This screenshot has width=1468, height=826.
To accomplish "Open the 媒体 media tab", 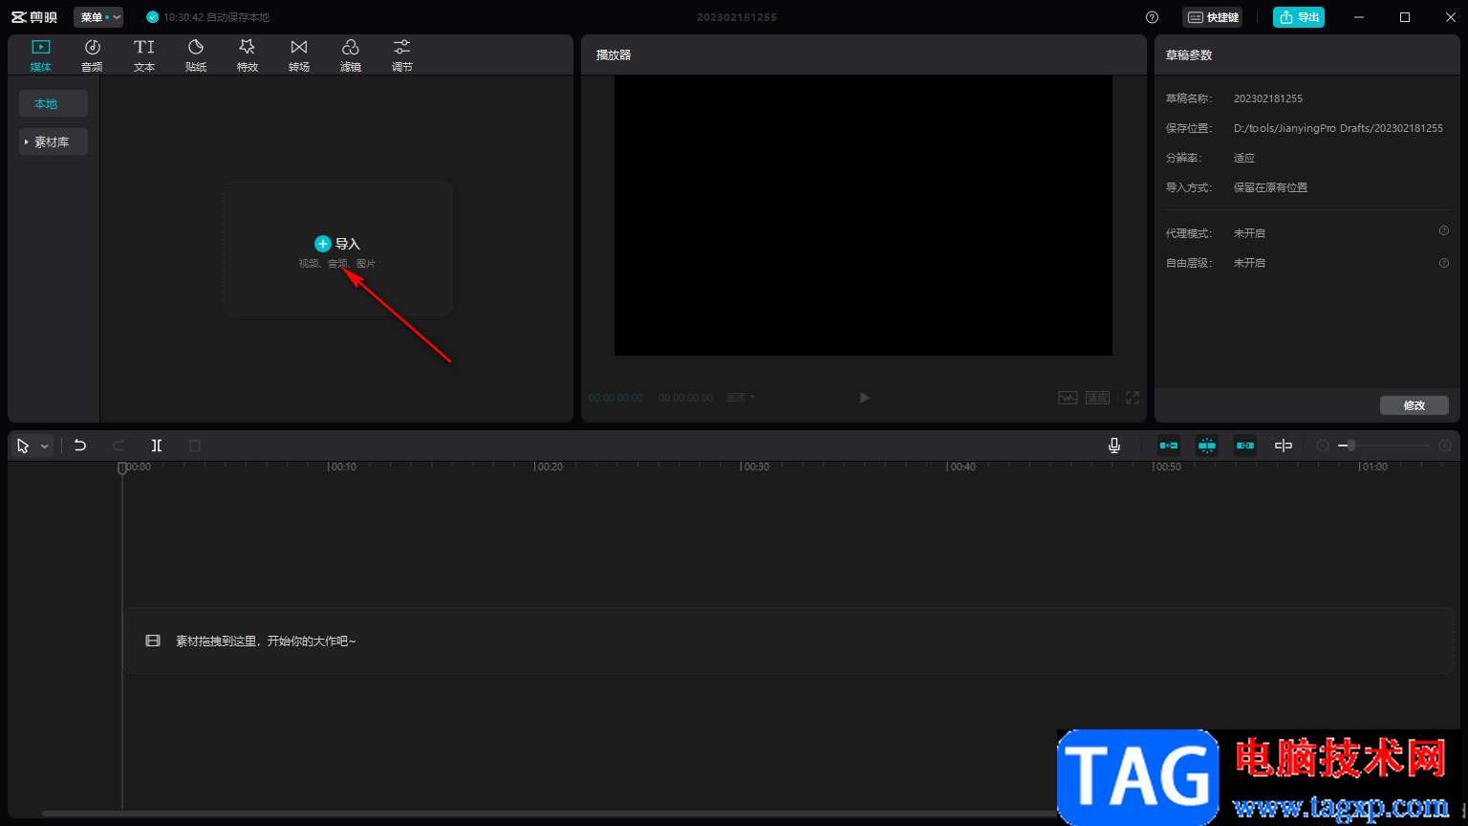I will point(41,55).
